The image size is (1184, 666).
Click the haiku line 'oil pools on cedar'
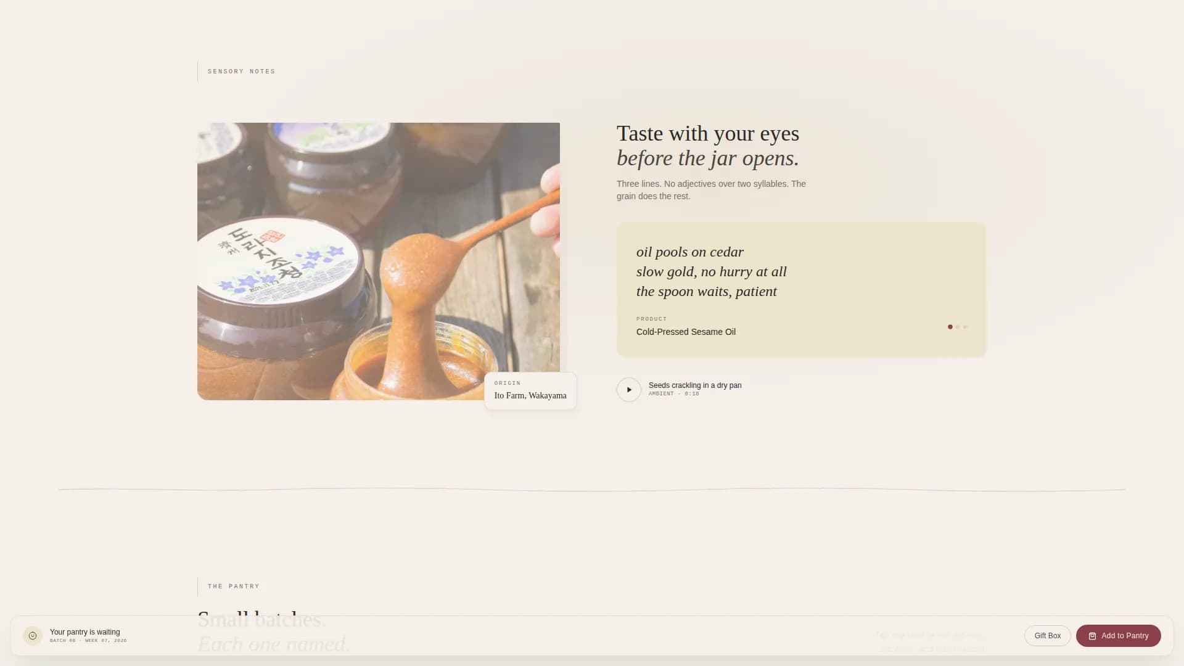click(690, 252)
